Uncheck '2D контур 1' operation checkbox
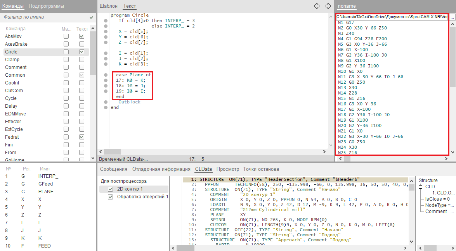Viewport: 456px width, 251px height. tap(110, 189)
